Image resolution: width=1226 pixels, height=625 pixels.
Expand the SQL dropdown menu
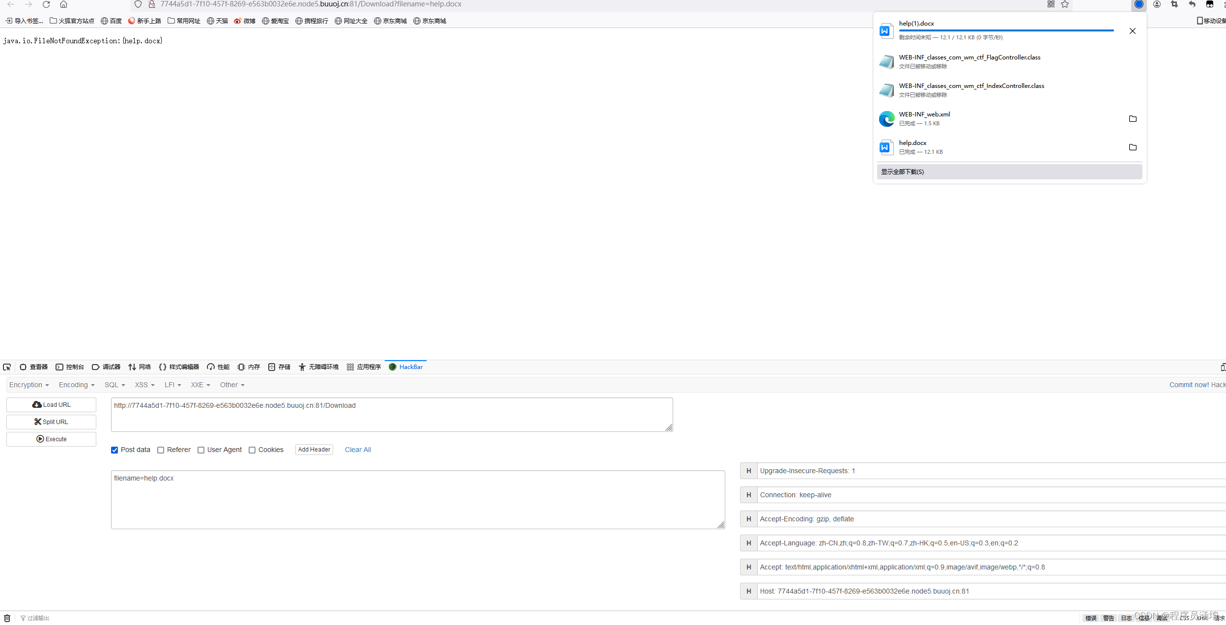coord(114,385)
